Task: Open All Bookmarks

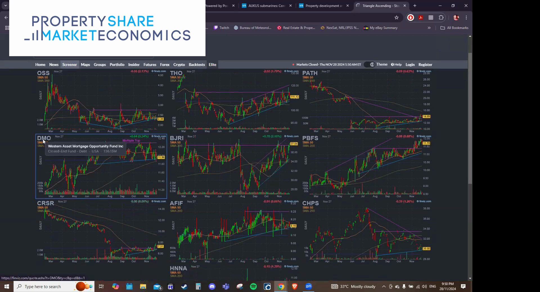Action: click(454, 28)
